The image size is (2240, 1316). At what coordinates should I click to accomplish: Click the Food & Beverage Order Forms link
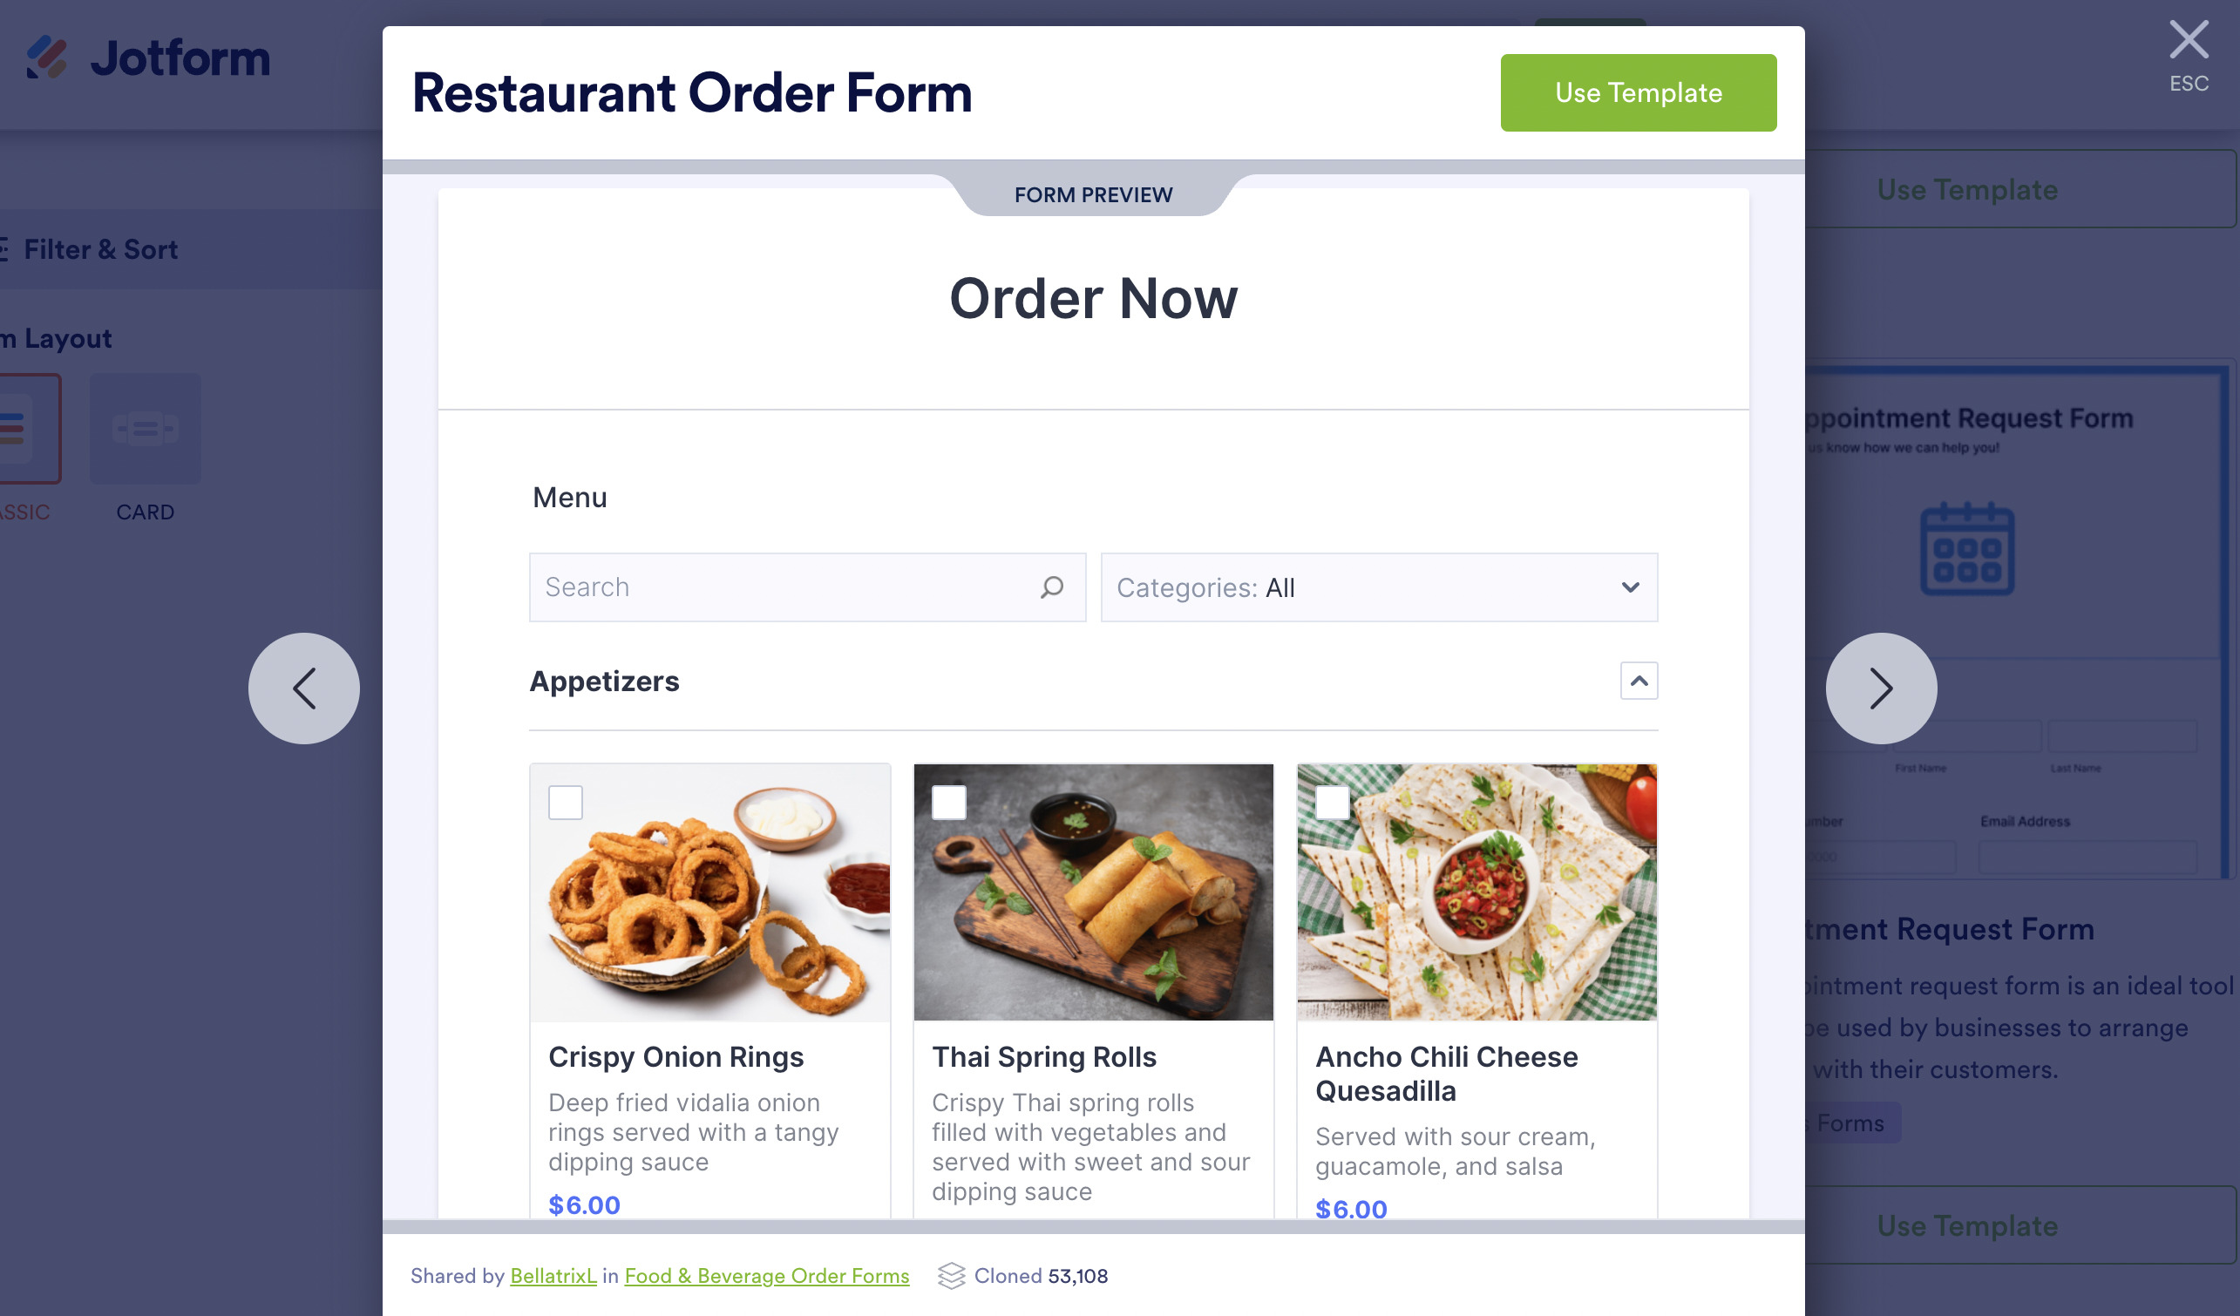click(766, 1273)
